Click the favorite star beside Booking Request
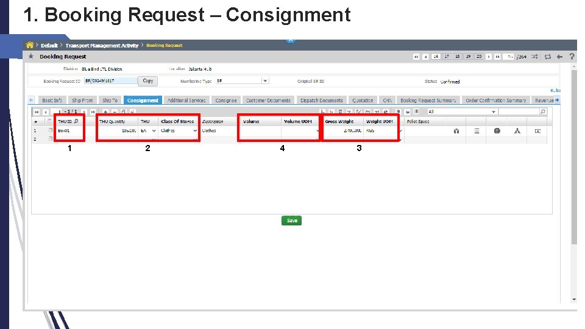585x329 pixels. pyautogui.click(x=31, y=56)
